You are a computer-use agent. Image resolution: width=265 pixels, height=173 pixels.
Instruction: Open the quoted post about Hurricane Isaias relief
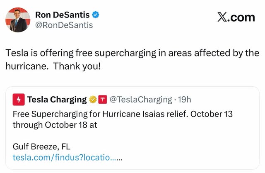click(132, 128)
